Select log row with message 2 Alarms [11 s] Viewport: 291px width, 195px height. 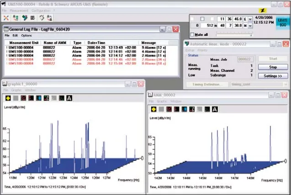pyautogui.click(x=86, y=55)
